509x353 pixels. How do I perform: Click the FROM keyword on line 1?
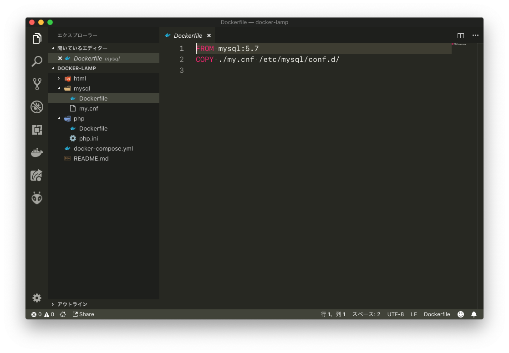205,49
